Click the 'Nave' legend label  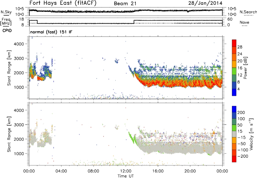[x=244, y=22]
